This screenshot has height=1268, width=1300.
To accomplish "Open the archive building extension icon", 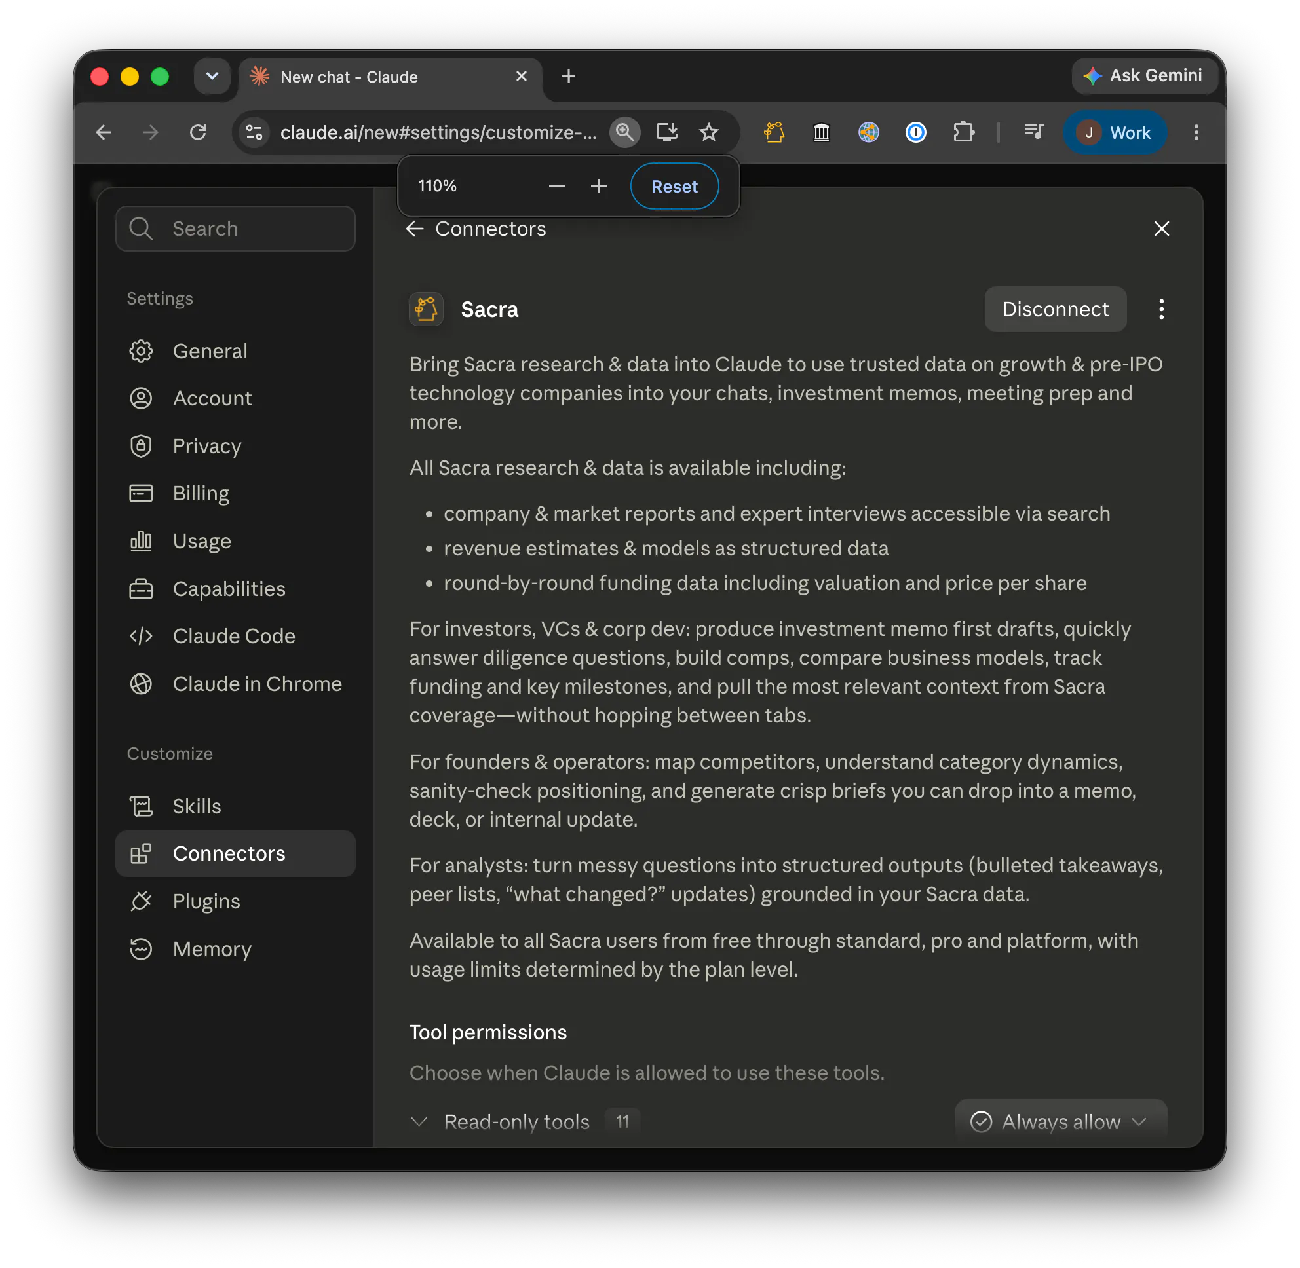I will coord(821,132).
